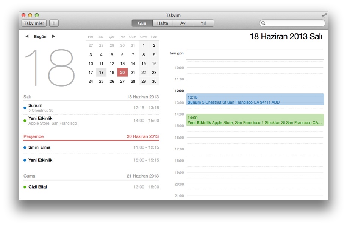The image size is (347, 226).
Task: Enter full screen with the arrows icon
Action: pos(324,15)
